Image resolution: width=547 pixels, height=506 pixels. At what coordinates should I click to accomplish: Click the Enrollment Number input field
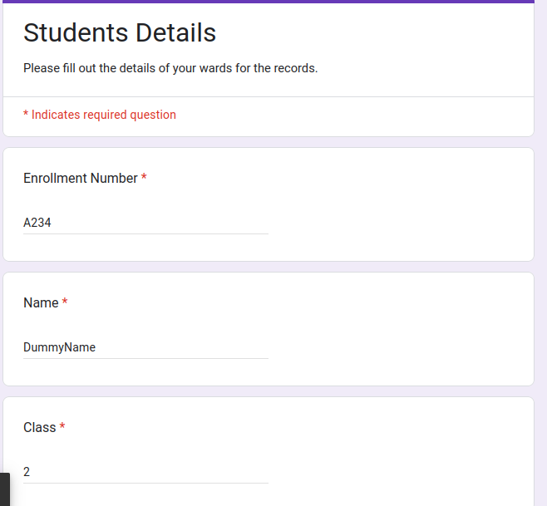pyautogui.click(x=145, y=223)
